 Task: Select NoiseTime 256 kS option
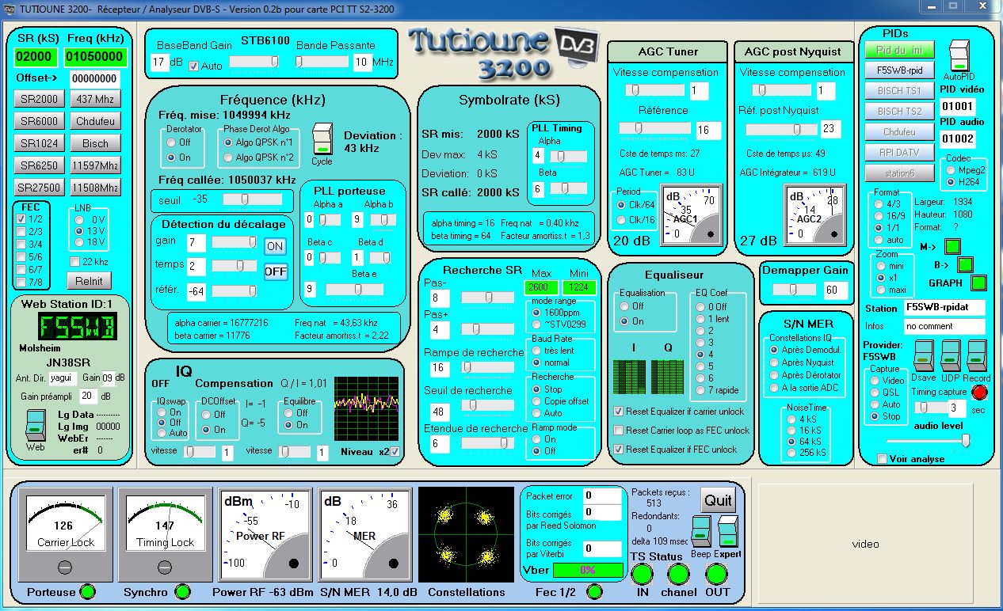(791, 453)
